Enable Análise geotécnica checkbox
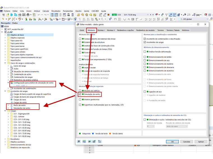213x159 pixels. coord(80,100)
